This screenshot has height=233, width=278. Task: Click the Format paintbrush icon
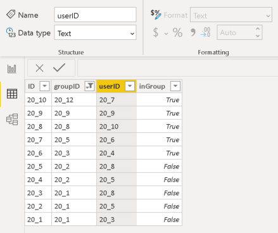pos(156,15)
